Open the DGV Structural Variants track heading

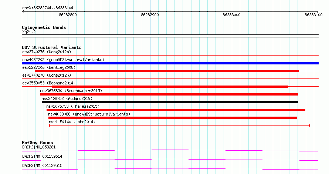coord(52,47)
